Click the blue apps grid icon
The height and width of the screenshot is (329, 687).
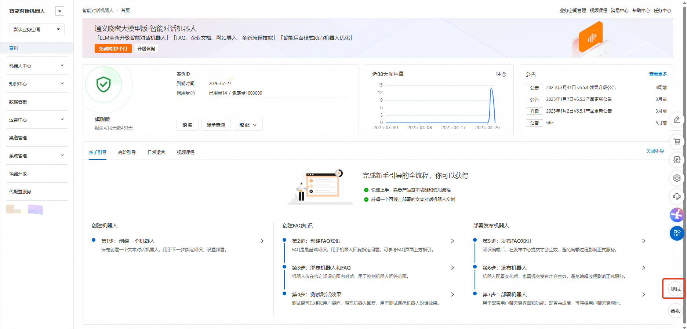677,233
